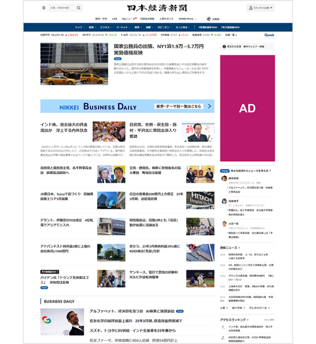The height and width of the screenshot is (344, 316).
Task: Open the 速報ニュース section link
Action: (230, 248)
